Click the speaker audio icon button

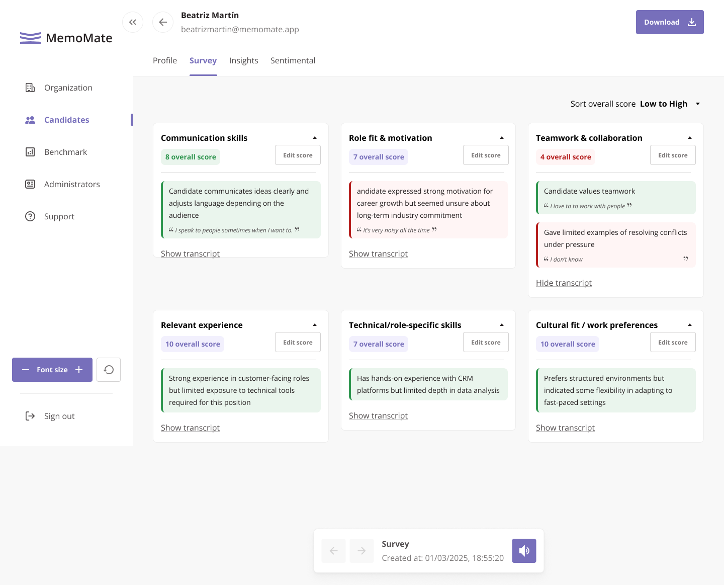click(524, 551)
